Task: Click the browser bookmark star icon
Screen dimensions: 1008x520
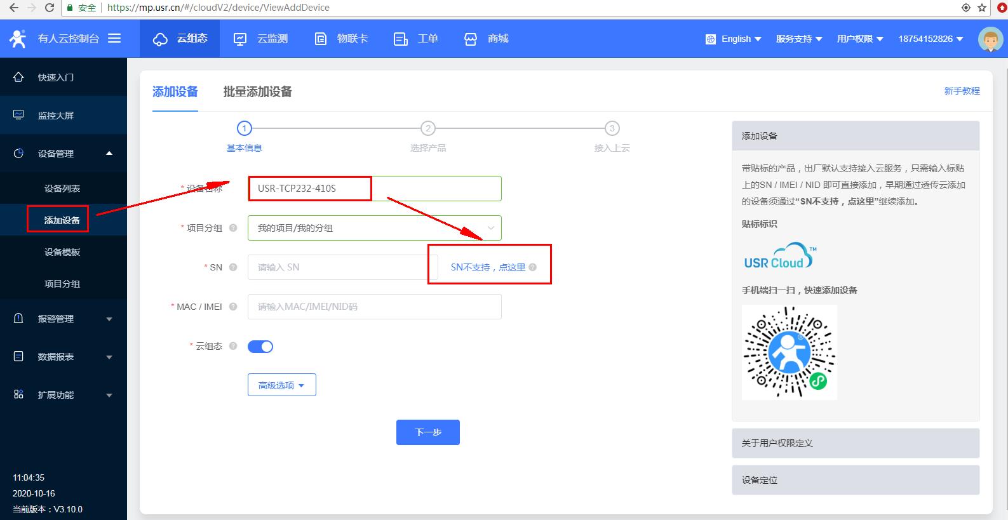Action: tap(983, 8)
